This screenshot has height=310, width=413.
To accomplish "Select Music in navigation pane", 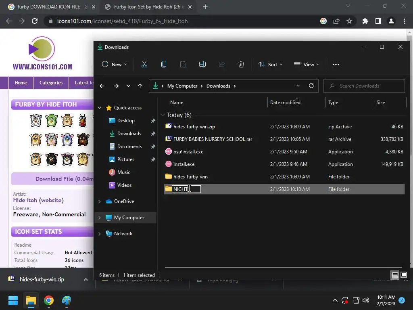I will click(x=123, y=172).
